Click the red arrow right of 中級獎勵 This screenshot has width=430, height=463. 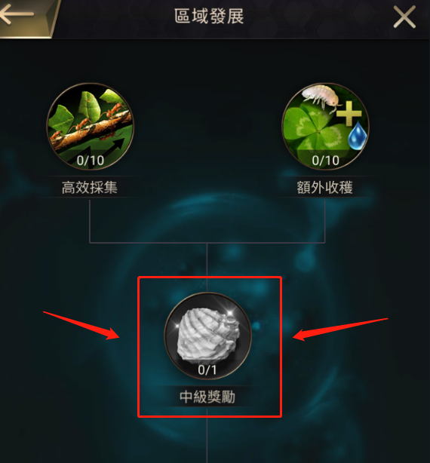tap(340, 330)
